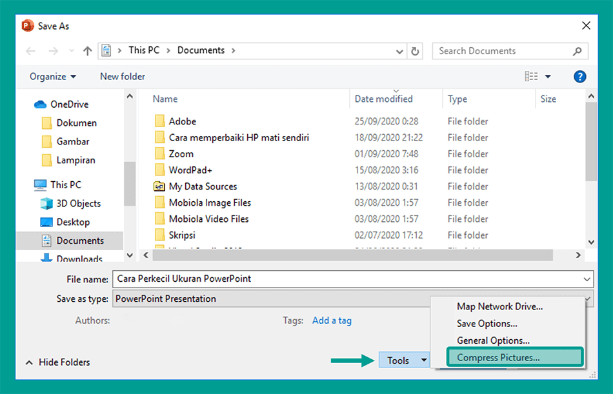Click the Add a tag link
This screenshot has width=613, height=394.
pos(332,320)
